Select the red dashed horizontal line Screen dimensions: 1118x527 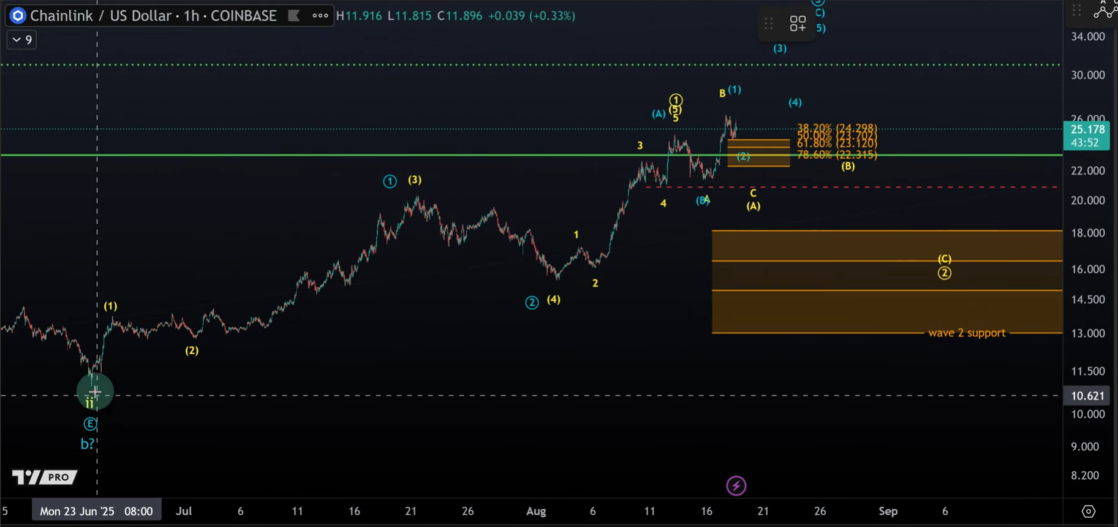[852, 187]
